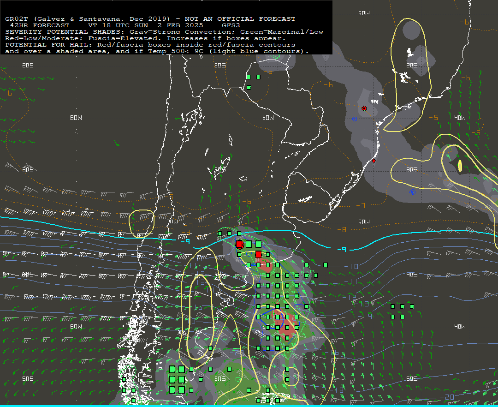Click red diamond marker on Brazilian coast
This screenshot has height=407, width=498.
[x=374, y=161]
